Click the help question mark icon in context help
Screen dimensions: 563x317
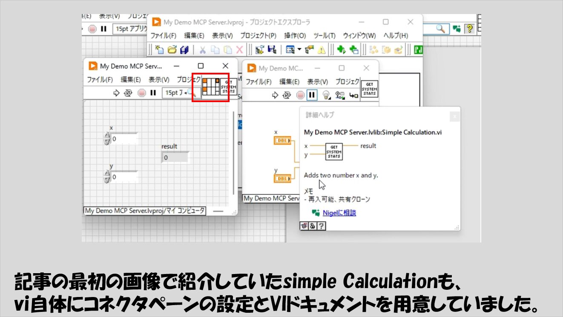(321, 226)
